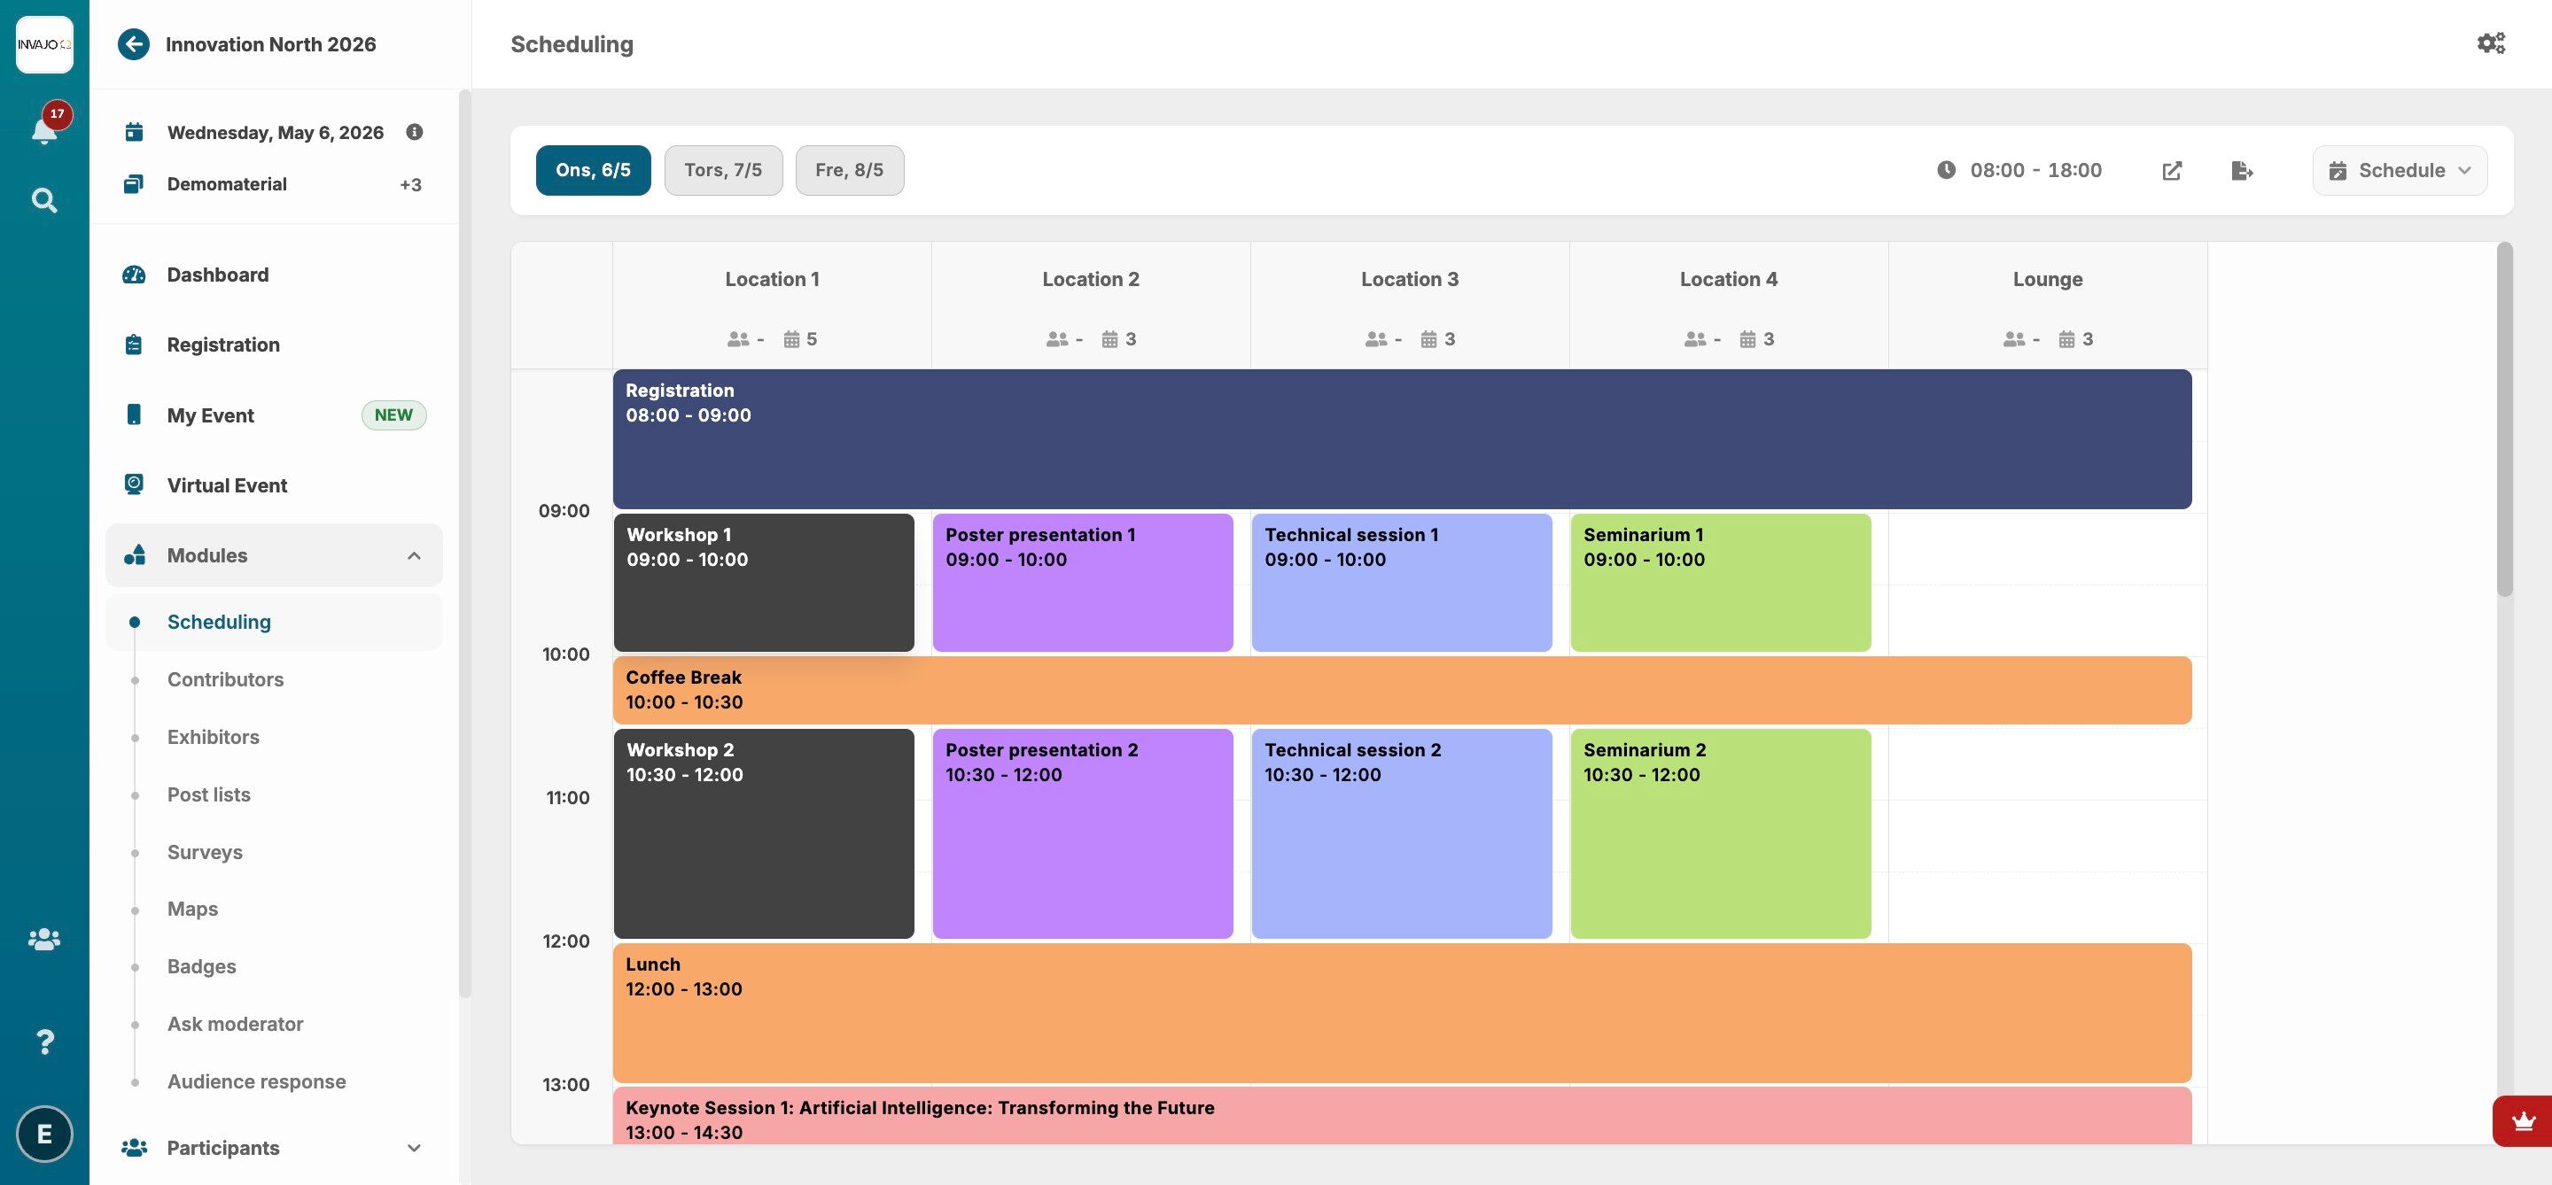Image resolution: width=2552 pixels, height=1185 pixels.
Task: Switch to the Tors, 7/5 day tab
Action: click(723, 170)
